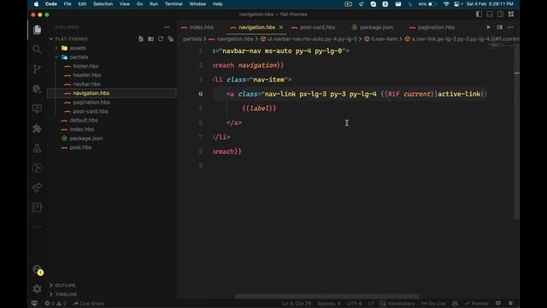
Task: Toggle the bottom panel layout button
Action: [490, 15]
